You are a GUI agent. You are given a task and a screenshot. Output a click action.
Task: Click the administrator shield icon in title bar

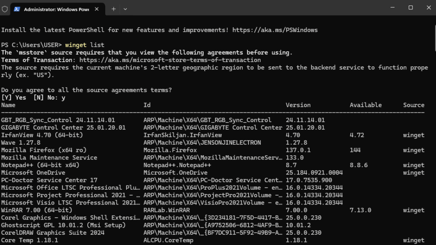[x=5, y=9]
